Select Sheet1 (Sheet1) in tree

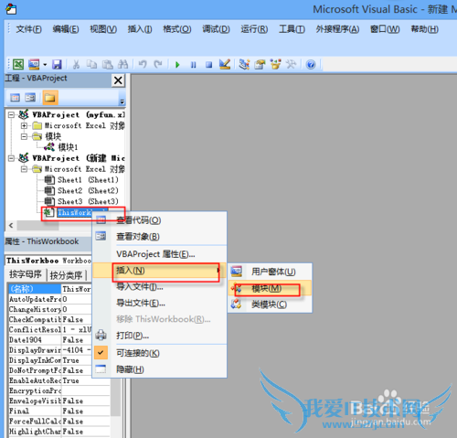(x=81, y=180)
